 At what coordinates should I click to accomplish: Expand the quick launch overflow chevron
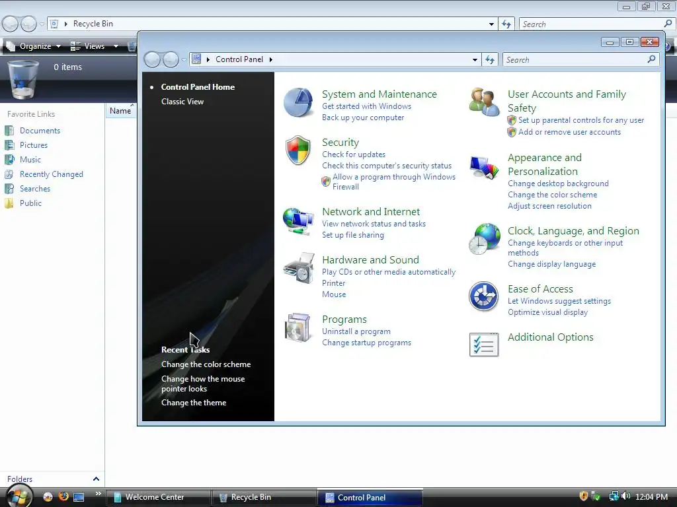coord(98,493)
